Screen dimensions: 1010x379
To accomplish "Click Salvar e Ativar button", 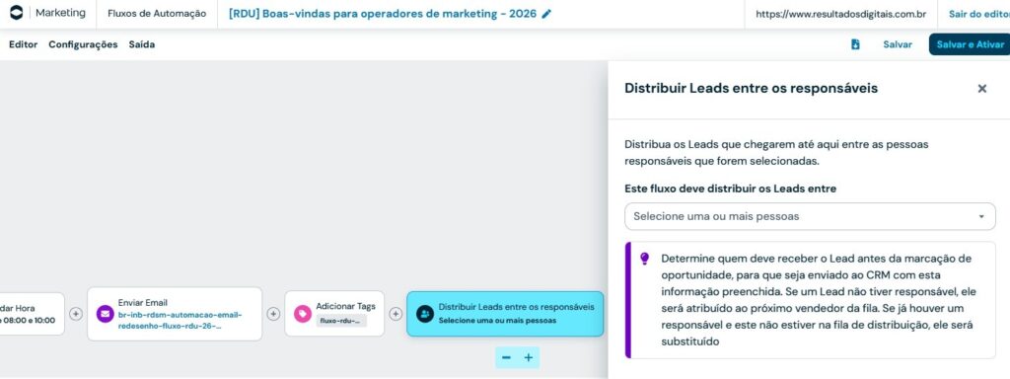I will [970, 44].
